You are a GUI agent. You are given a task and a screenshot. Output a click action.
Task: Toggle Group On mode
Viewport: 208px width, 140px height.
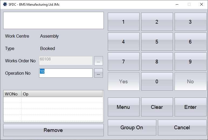pos(132,127)
